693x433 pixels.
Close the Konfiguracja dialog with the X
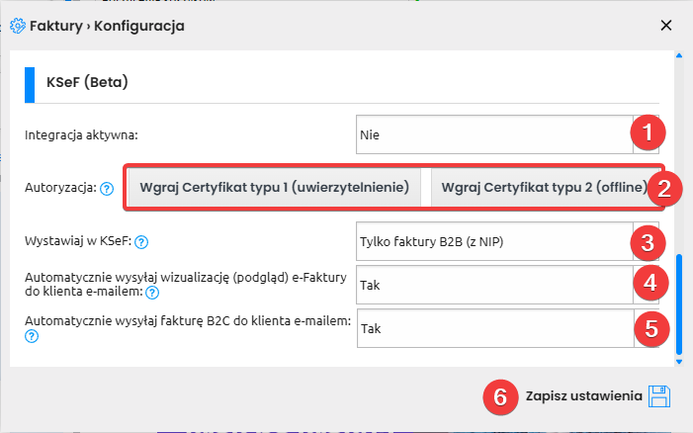pyautogui.click(x=665, y=25)
